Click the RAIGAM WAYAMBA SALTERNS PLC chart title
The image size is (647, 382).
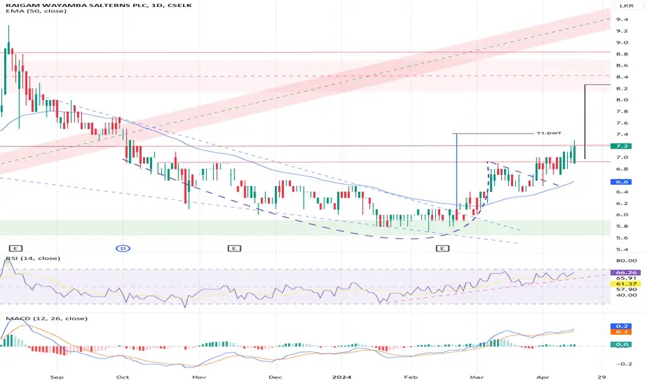(99, 5)
